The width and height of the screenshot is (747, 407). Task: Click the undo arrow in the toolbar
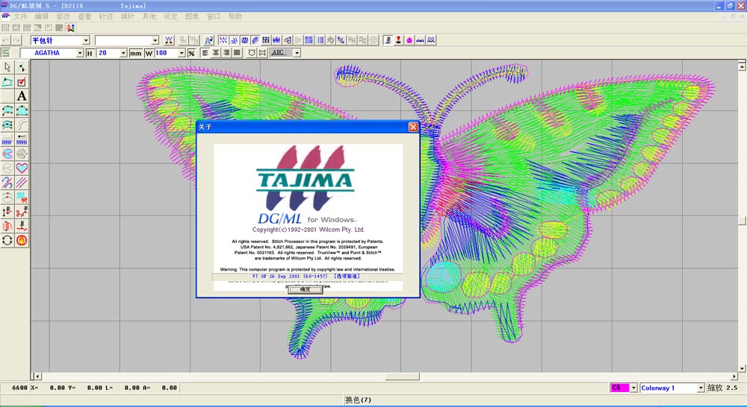(6, 40)
